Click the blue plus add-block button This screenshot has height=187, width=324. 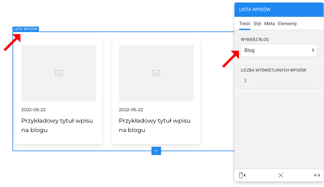pyautogui.click(x=156, y=151)
